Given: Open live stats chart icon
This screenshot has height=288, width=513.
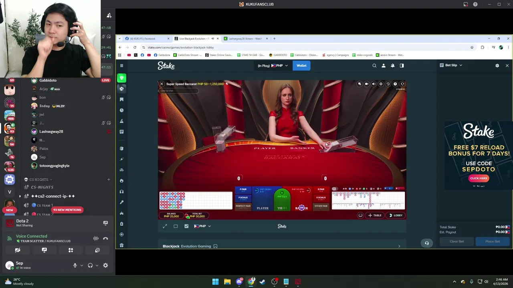Looking at the screenshot, I should pos(186,226).
